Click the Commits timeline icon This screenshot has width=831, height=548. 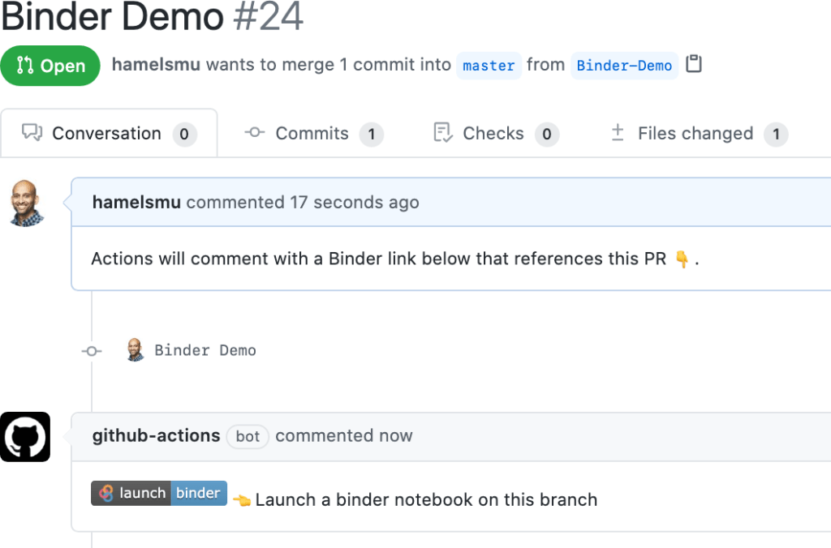tap(254, 133)
